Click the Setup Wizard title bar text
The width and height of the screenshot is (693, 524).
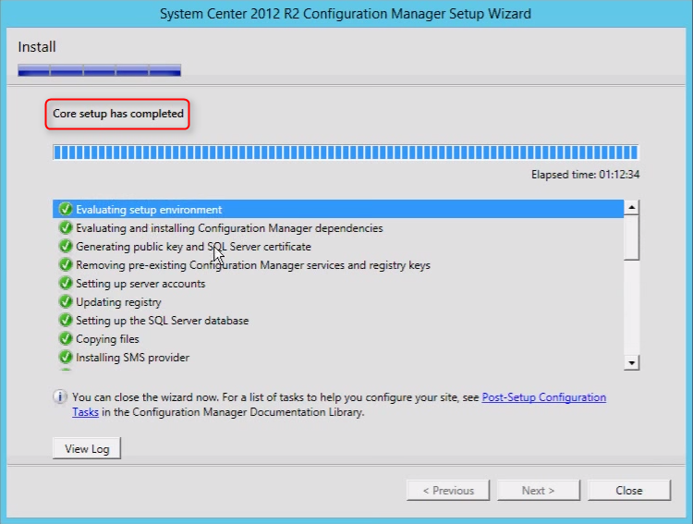(x=346, y=14)
